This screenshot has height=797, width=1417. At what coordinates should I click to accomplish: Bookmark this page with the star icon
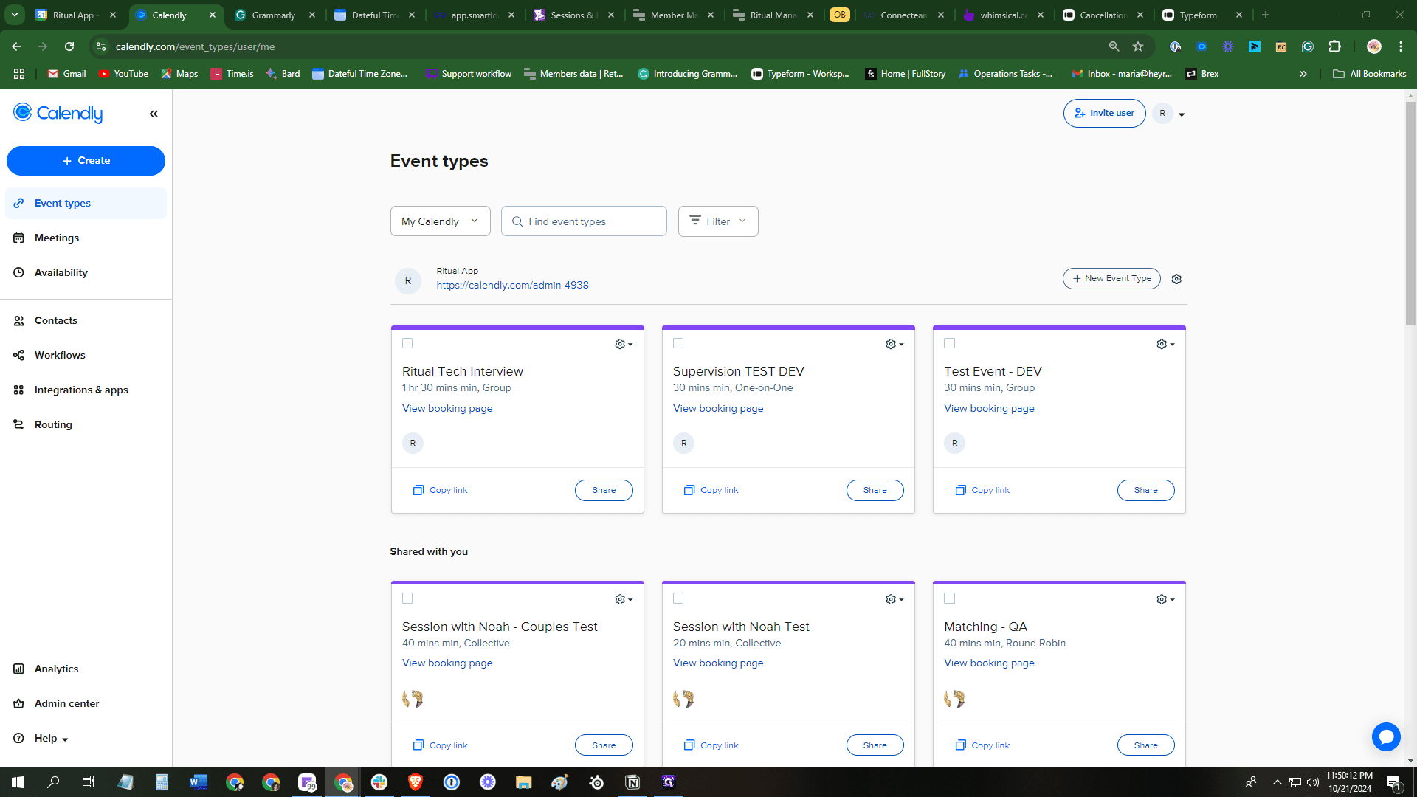pos(1138,46)
